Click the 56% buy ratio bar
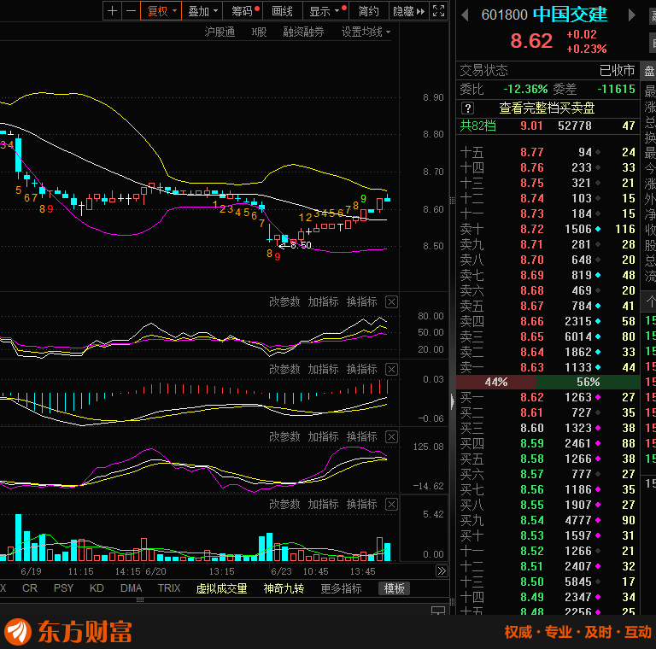Image resolution: width=656 pixels, height=649 pixels. click(588, 382)
